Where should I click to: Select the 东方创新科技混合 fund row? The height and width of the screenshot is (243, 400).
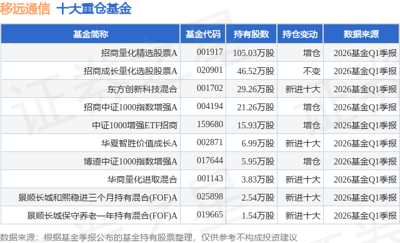point(200,89)
